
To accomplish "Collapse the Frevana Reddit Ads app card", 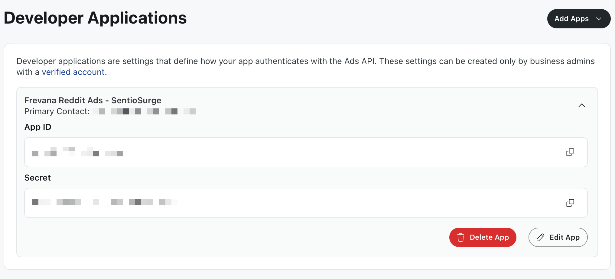I will pos(582,105).
